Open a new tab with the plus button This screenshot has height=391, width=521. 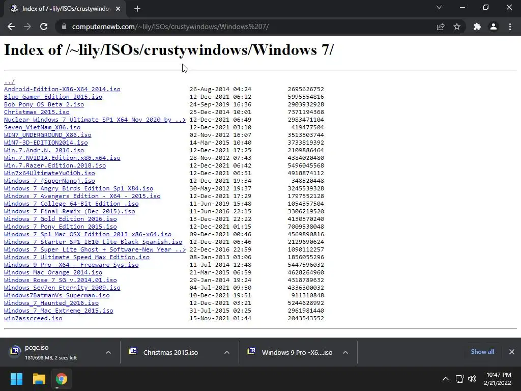[x=137, y=9]
